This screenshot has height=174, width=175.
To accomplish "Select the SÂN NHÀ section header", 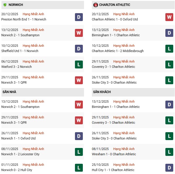I will pyautogui.click(x=10, y=92).
